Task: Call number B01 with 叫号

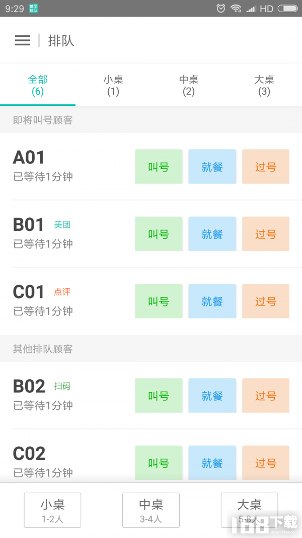Action: point(159,234)
